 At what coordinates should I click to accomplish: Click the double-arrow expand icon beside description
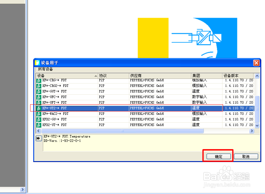point(39,138)
